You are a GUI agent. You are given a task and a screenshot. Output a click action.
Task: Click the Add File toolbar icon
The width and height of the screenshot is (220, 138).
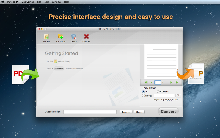click(x=46, y=37)
